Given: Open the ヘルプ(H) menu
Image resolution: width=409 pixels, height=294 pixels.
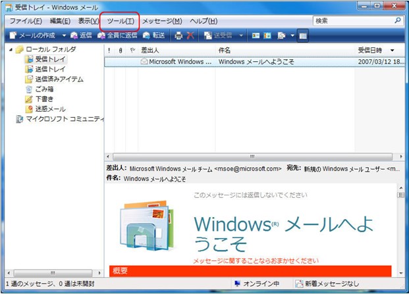Looking at the screenshot, I should pyautogui.click(x=204, y=21).
